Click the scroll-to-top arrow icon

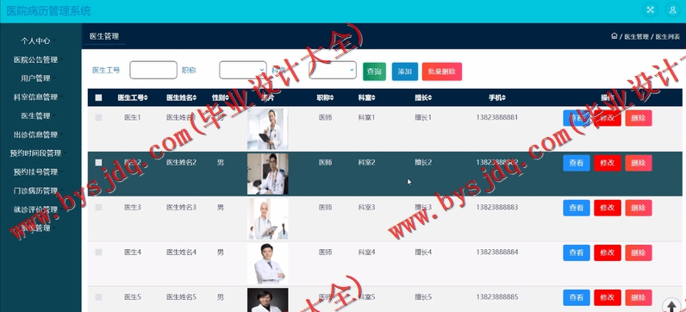671,305
